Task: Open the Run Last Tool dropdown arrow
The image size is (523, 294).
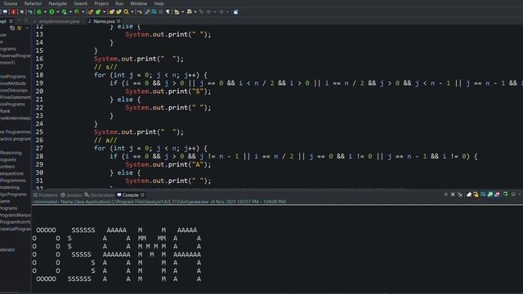Action: point(83,12)
